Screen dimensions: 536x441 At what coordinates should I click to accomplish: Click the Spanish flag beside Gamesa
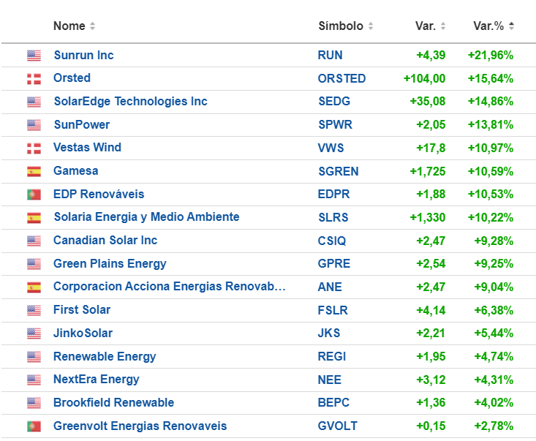point(34,171)
